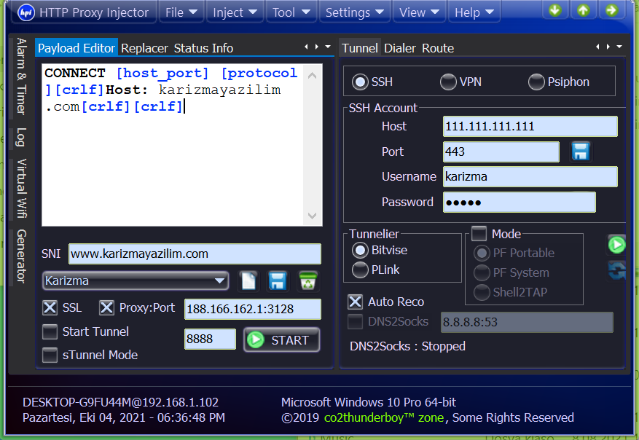Viewport: 639px width, 440px height.
Task: Click DESKTOP-G9FU44M@192.168.1.102 text
Action: pyautogui.click(x=121, y=402)
